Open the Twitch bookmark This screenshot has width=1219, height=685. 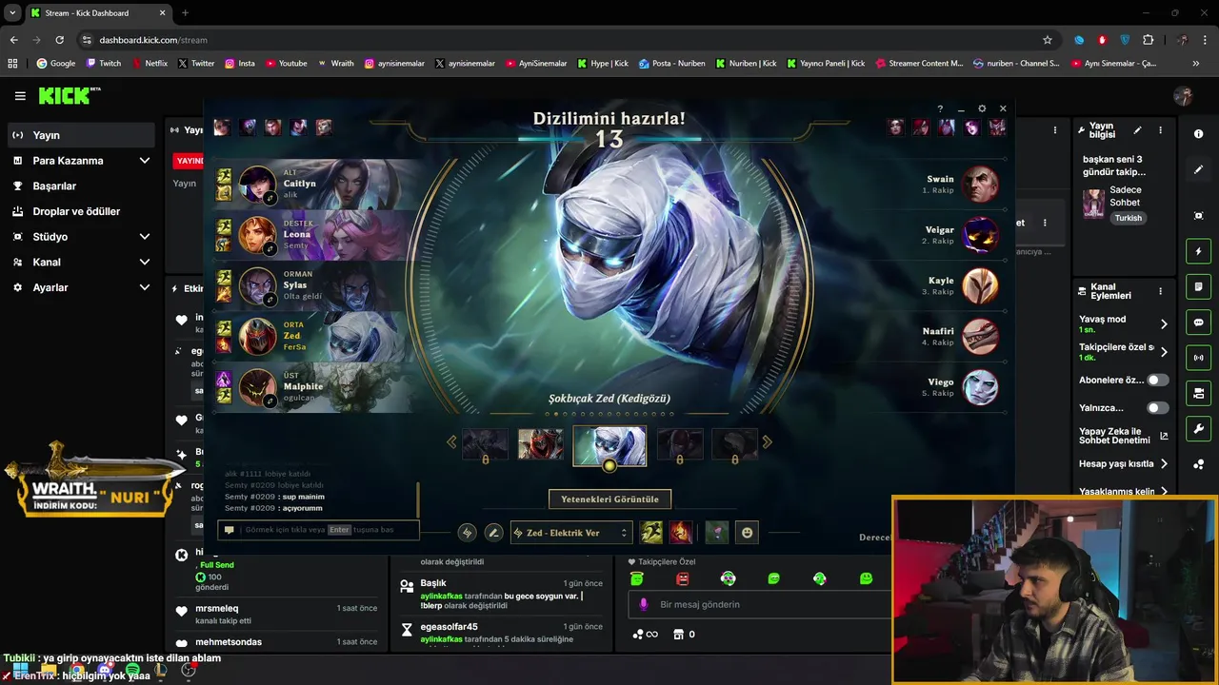point(104,64)
